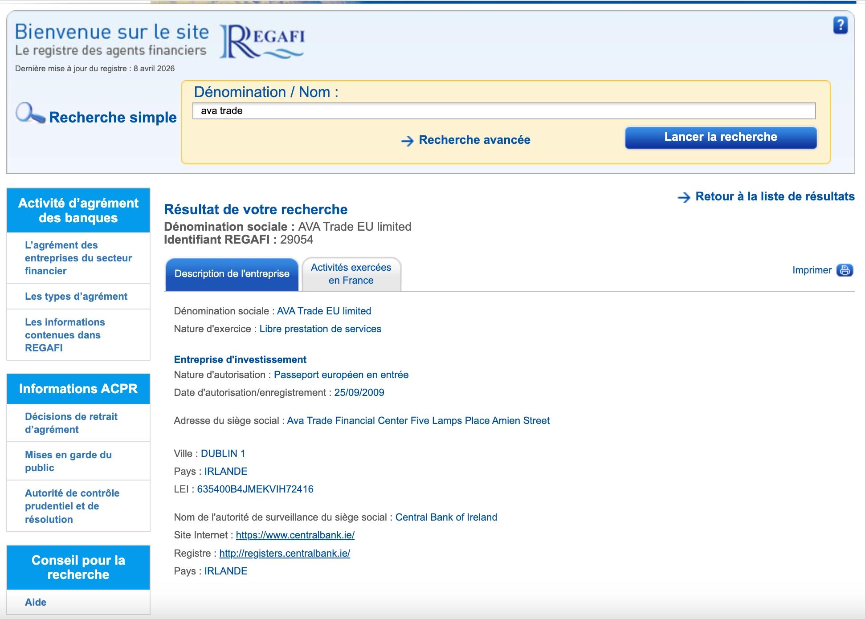Switch to the Activités exercées en France tab
Image resolution: width=865 pixels, height=619 pixels.
click(x=351, y=274)
